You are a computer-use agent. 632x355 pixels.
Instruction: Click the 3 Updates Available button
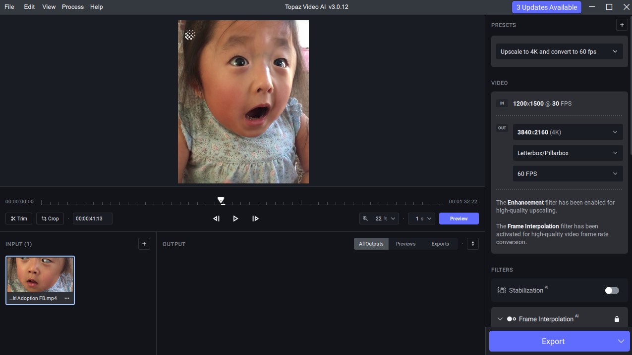click(546, 7)
